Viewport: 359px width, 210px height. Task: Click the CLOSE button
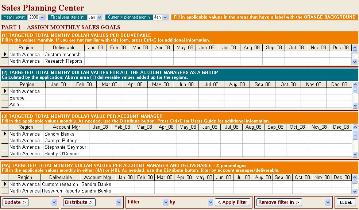click(346, 202)
